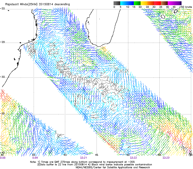
Task: Select the orange 25-30 knots color segment
Action: click(151, 3)
